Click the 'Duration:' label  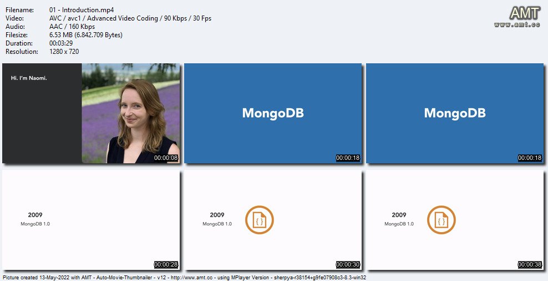point(19,43)
